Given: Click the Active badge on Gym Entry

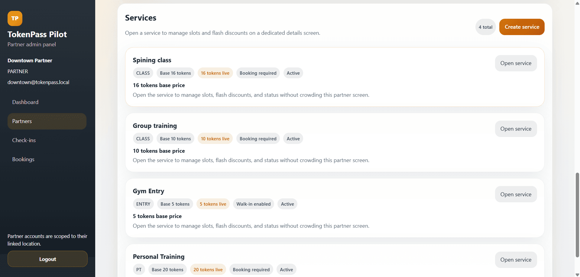Looking at the screenshot, I should click(x=287, y=204).
